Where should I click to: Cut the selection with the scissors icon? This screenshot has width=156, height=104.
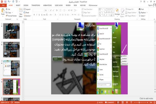point(8,9)
